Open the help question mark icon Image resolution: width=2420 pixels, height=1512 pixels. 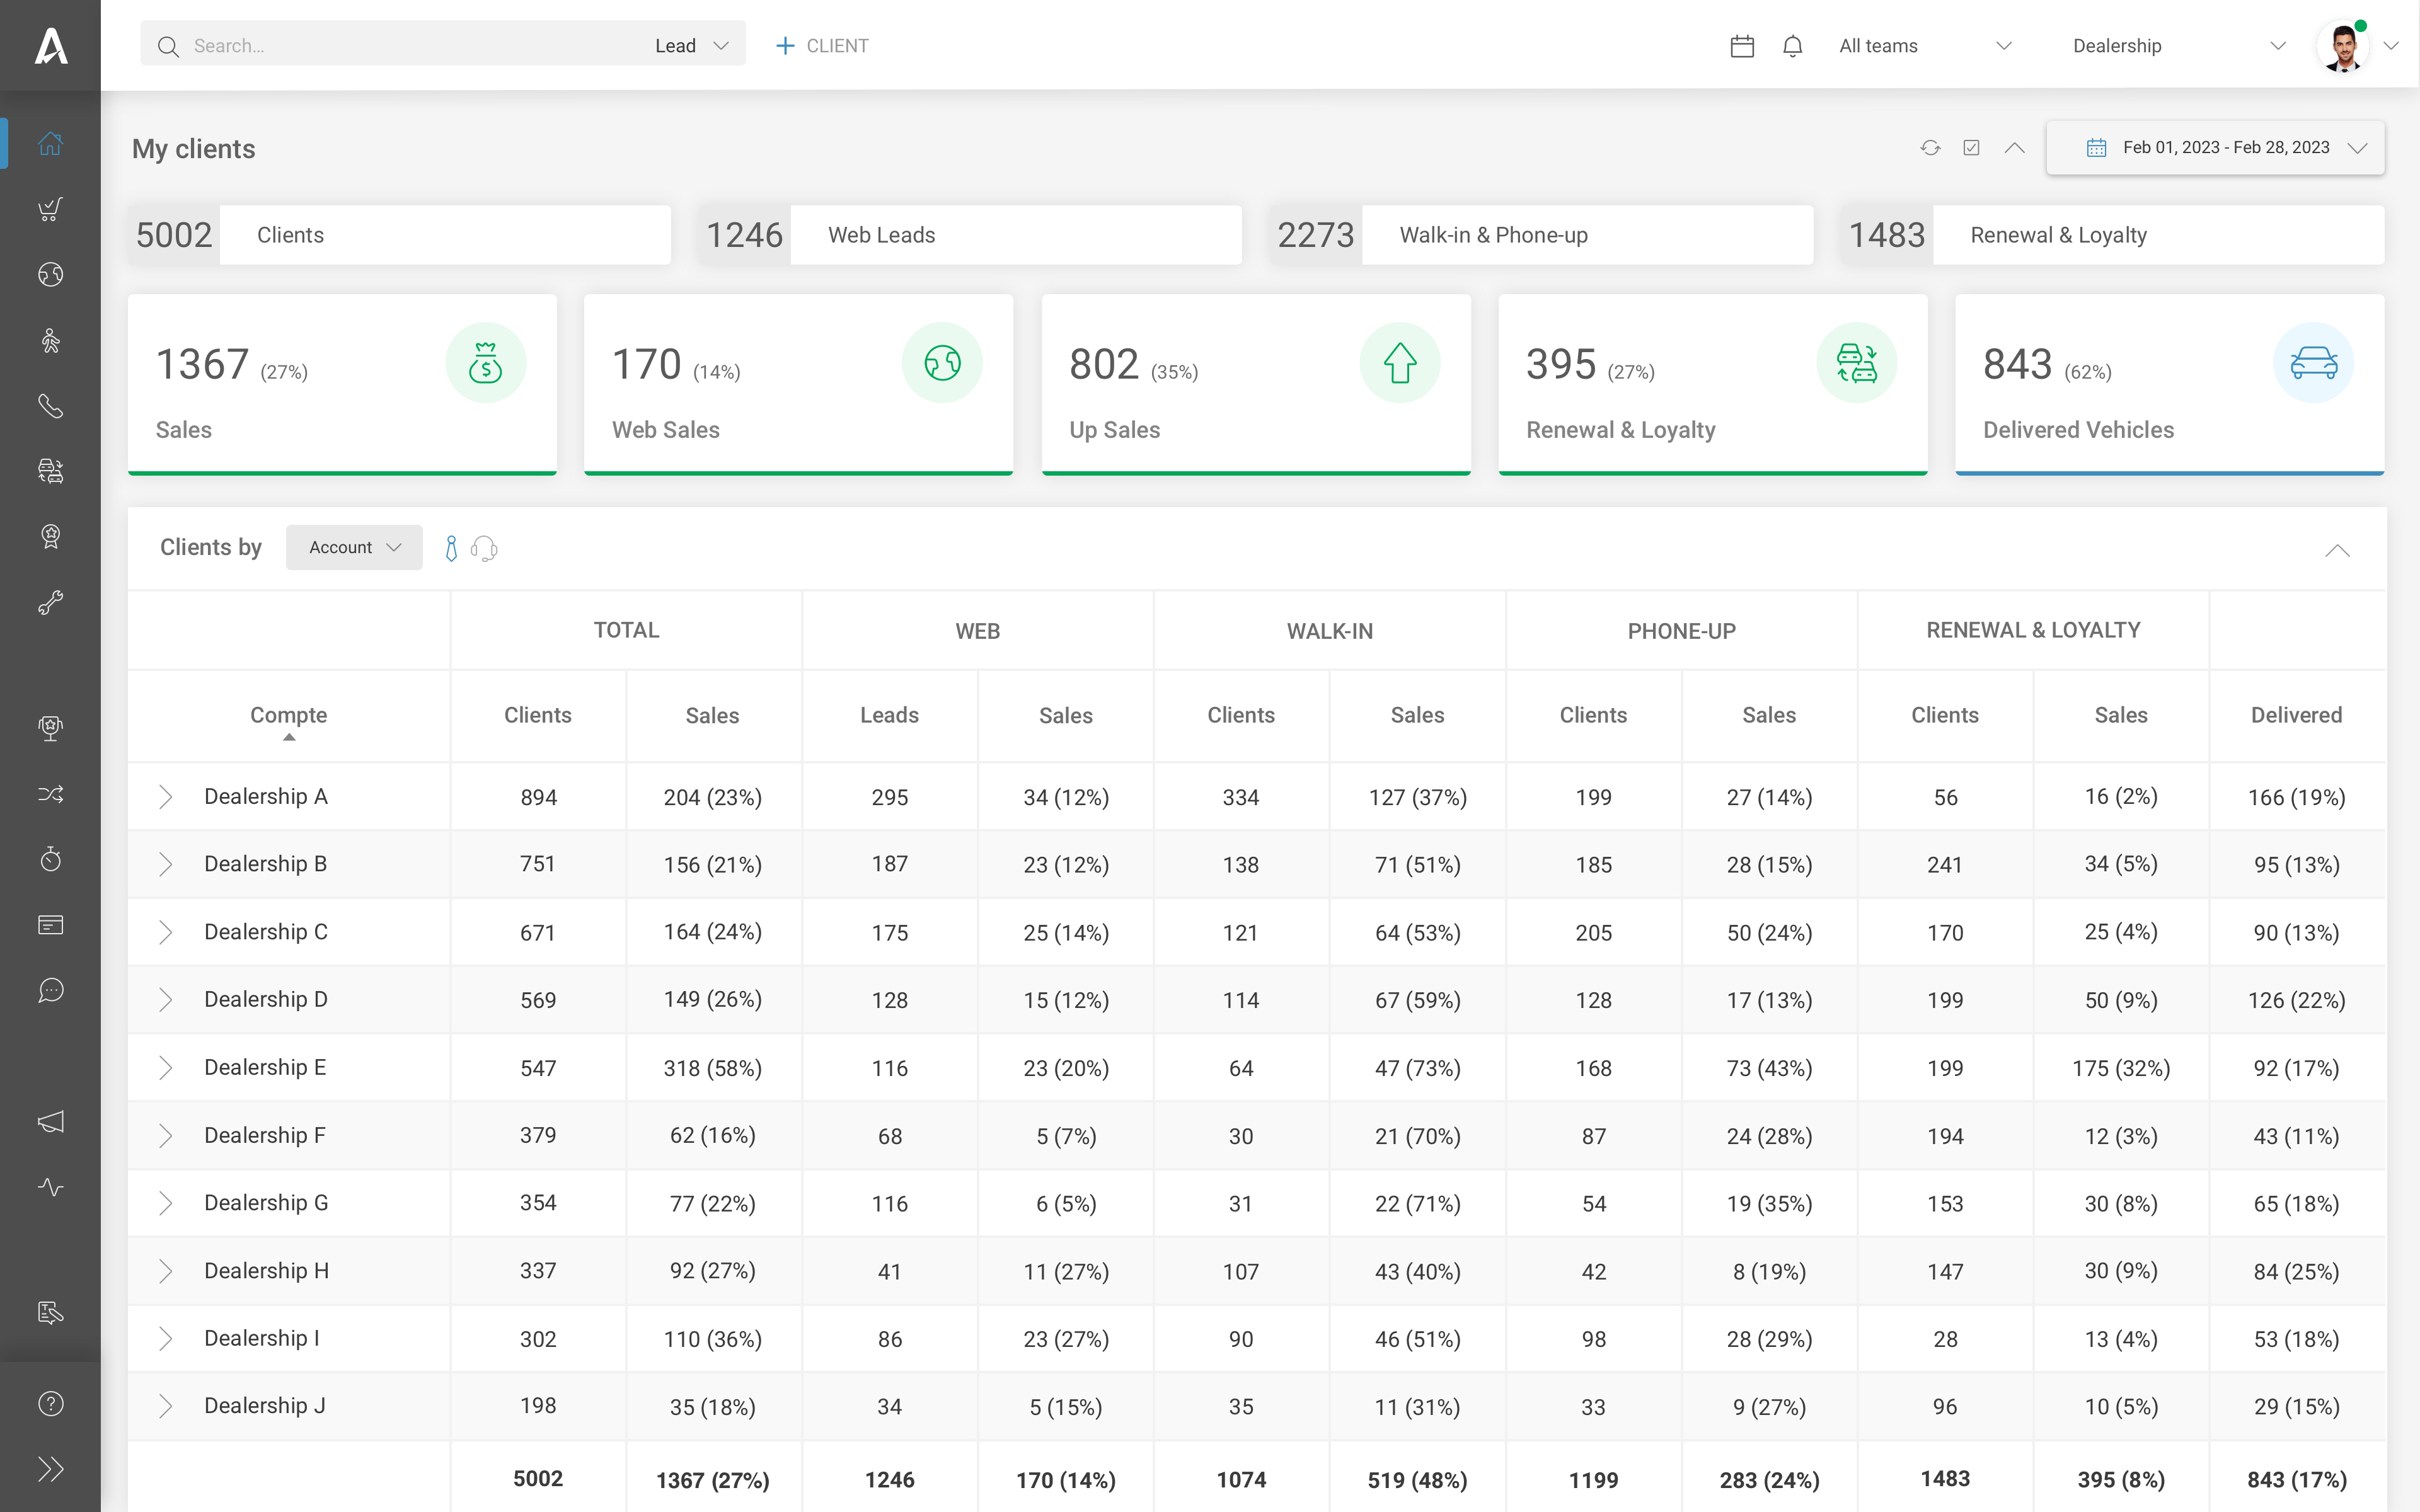[50, 1404]
